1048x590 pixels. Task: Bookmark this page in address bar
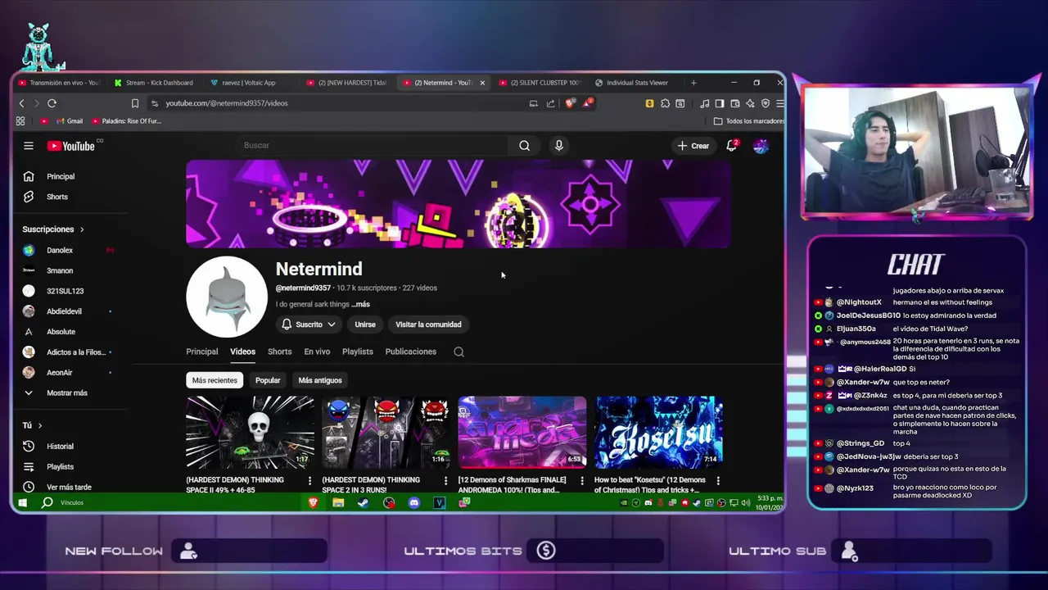click(135, 103)
